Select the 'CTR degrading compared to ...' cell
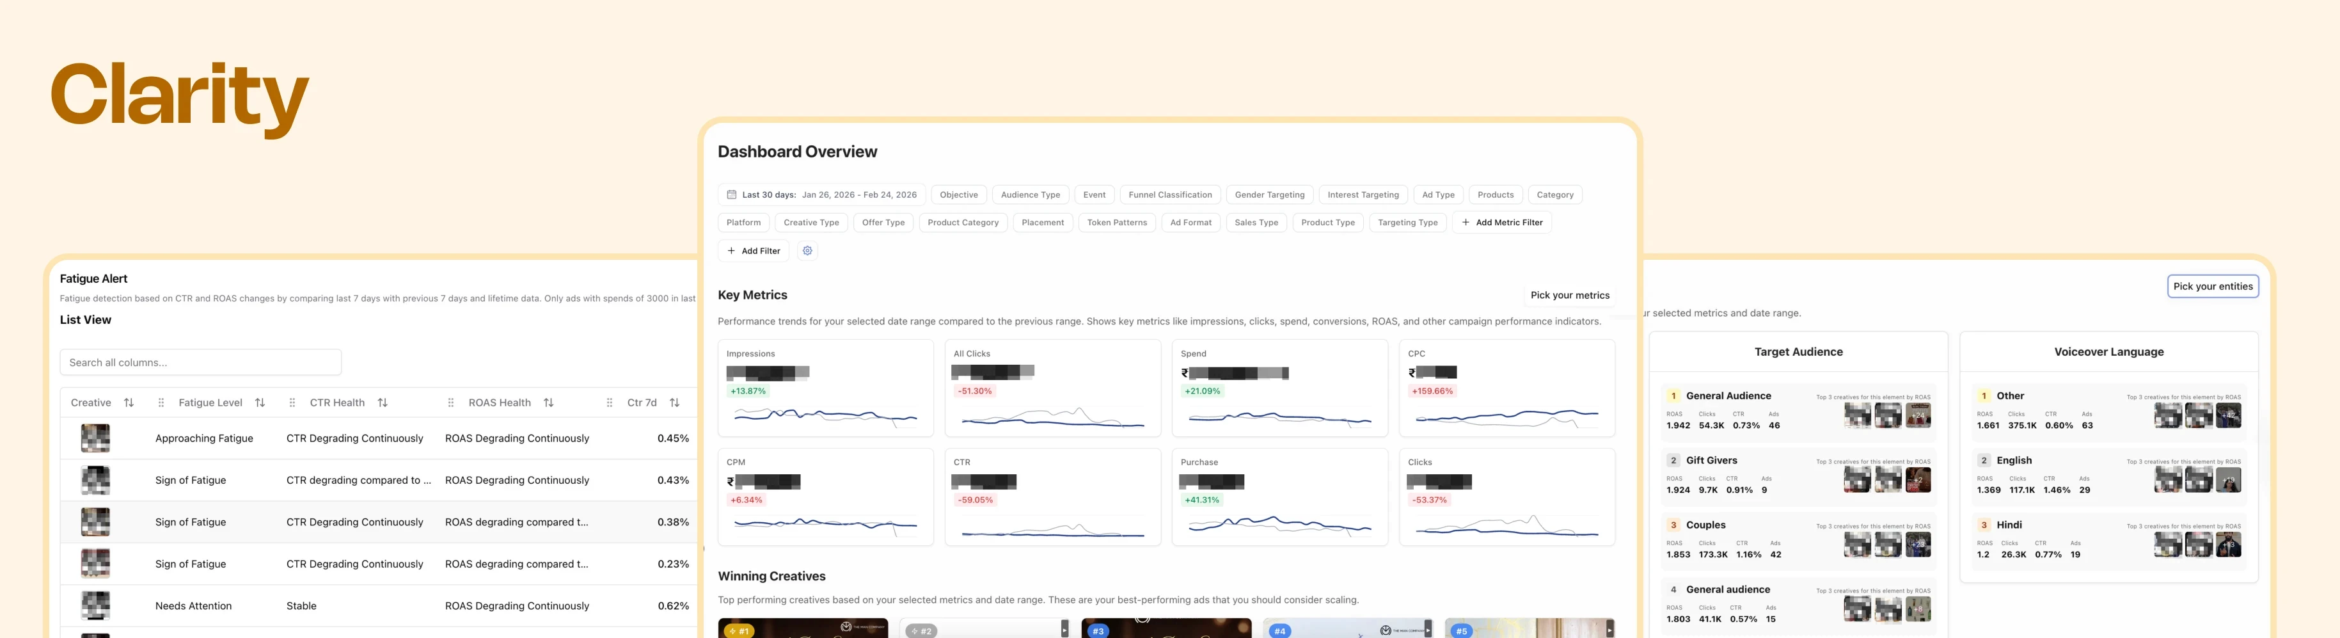This screenshot has width=2340, height=638. click(x=359, y=480)
